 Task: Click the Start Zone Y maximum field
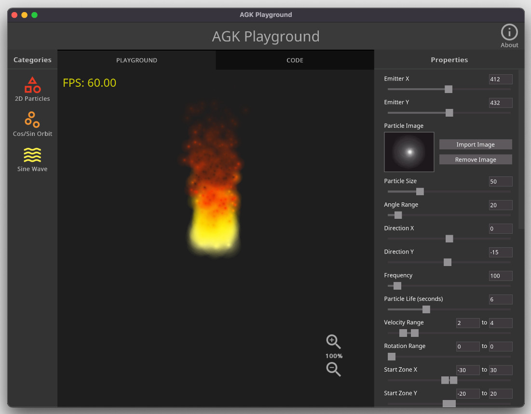pos(500,393)
